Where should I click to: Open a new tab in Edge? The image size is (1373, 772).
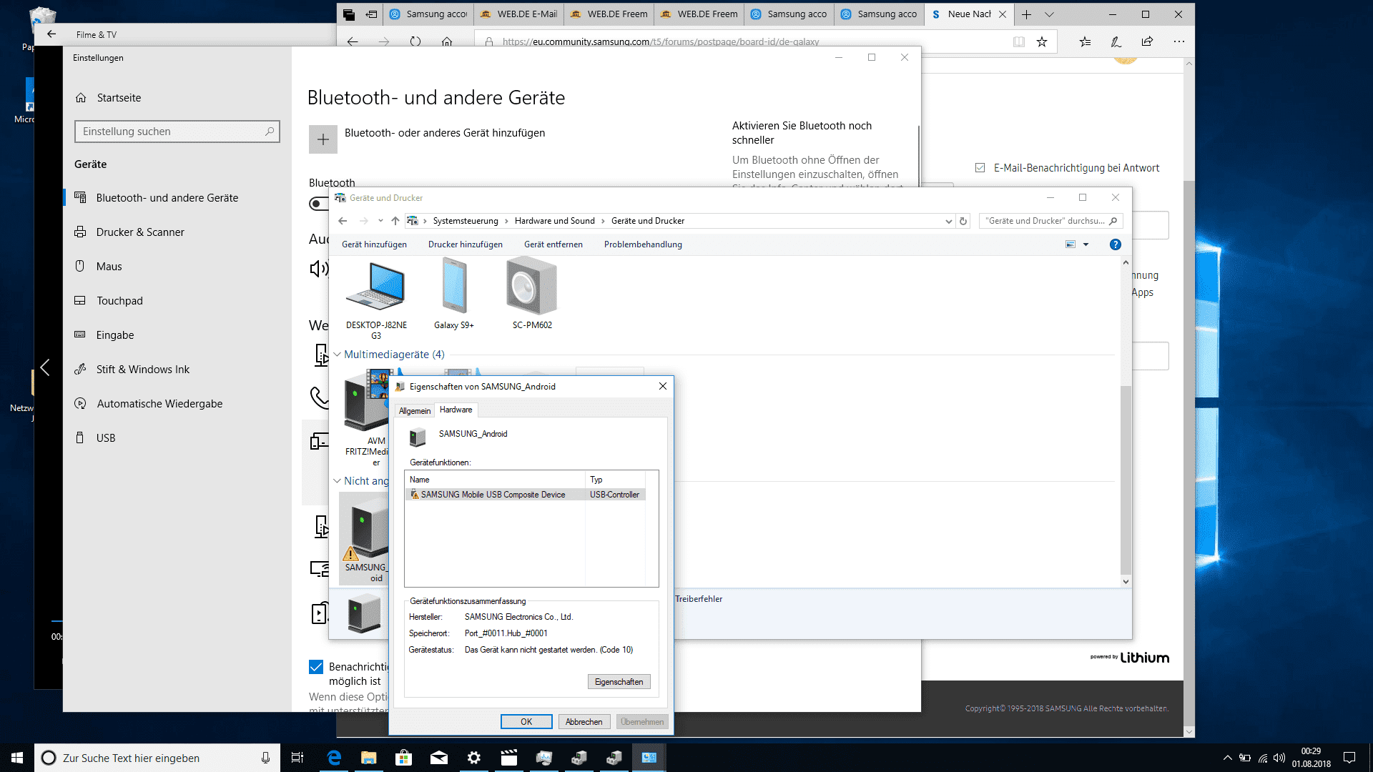click(1026, 14)
